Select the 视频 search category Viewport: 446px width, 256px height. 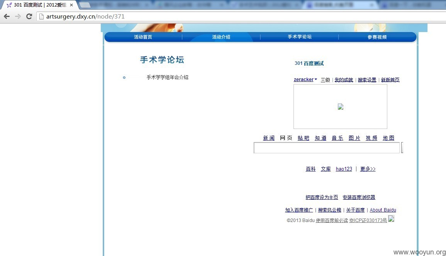pos(371,138)
